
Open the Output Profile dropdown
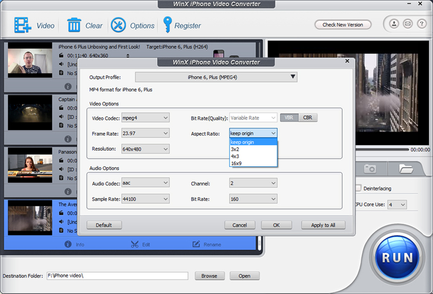pyautogui.click(x=216, y=77)
